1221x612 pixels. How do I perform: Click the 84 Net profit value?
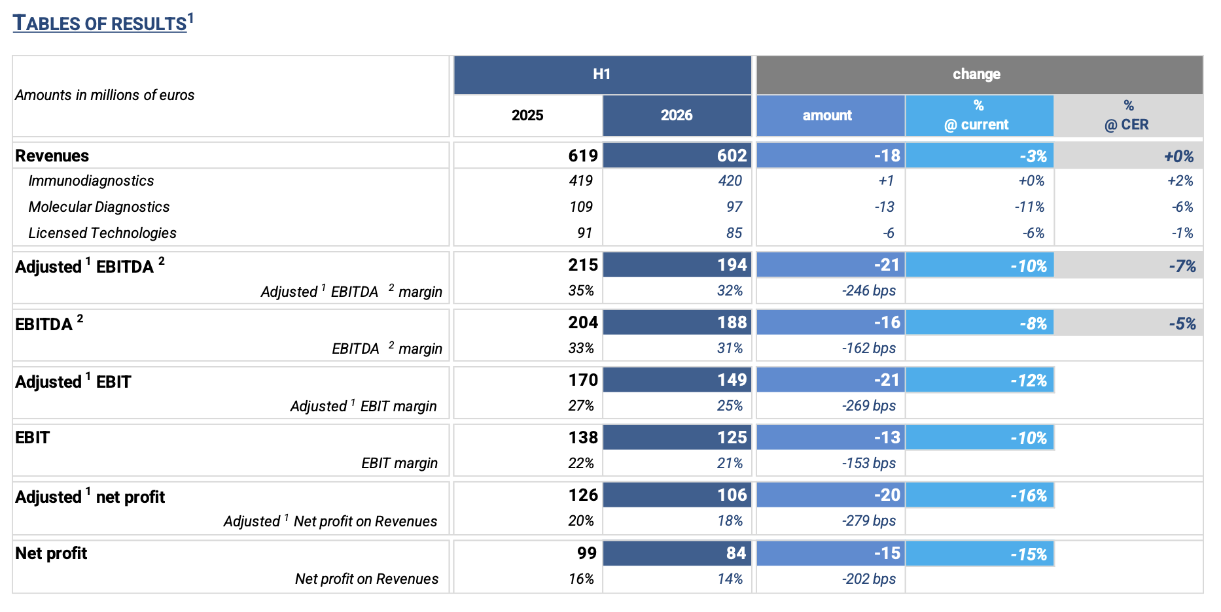point(736,553)
